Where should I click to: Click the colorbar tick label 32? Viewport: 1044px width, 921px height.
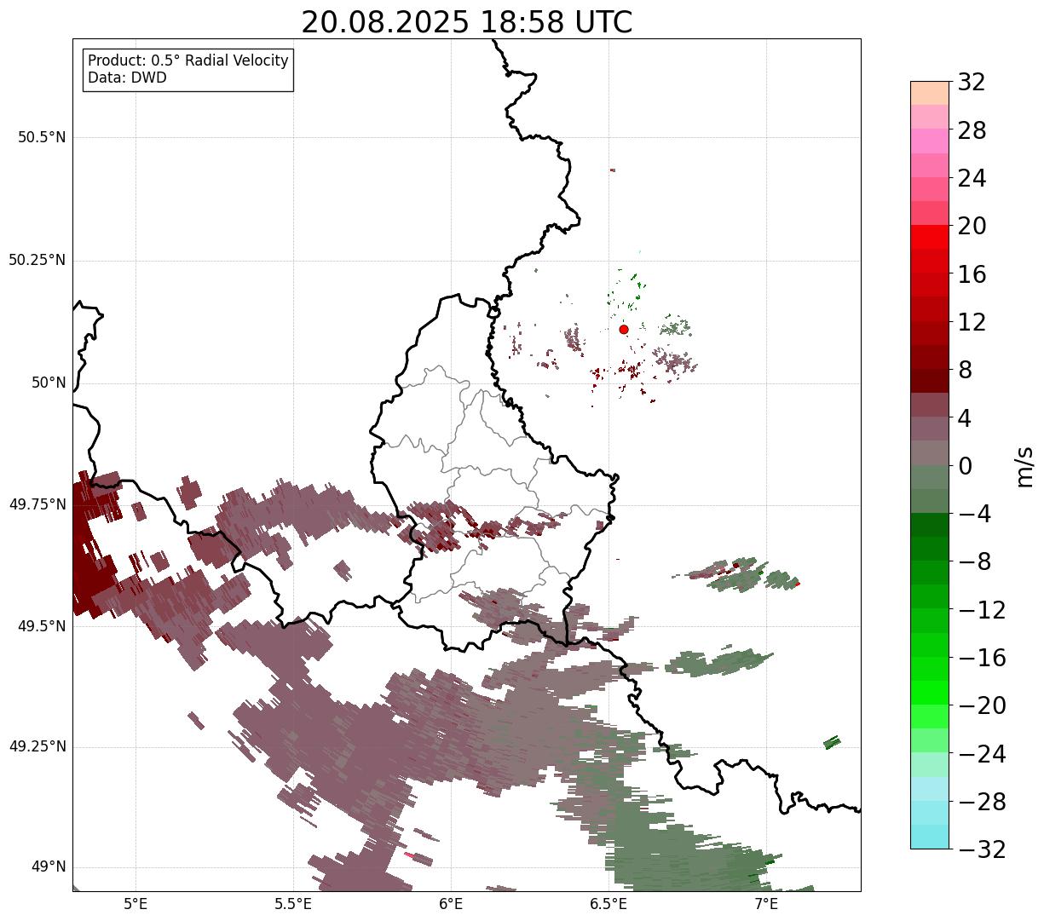[972, 83]
